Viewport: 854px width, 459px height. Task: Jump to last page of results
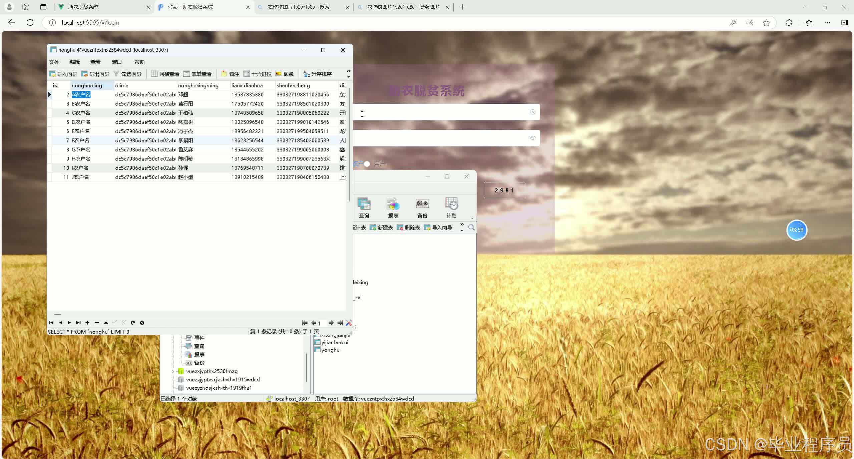tap(340, 323)
